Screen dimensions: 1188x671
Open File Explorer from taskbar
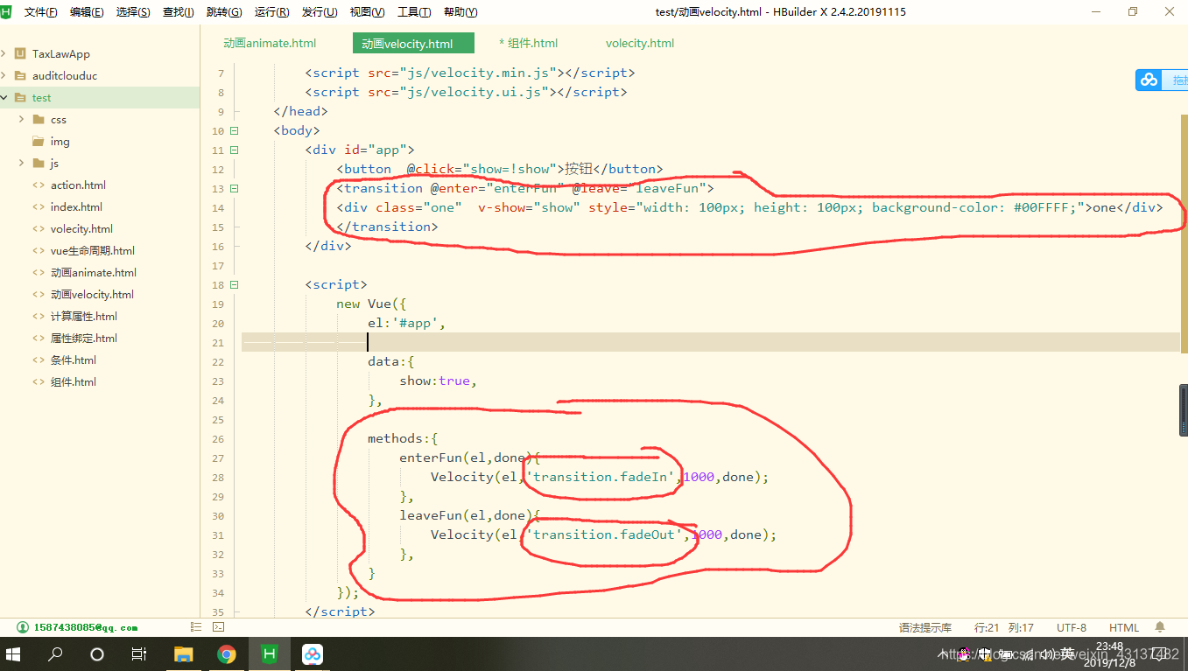tap(183, 654)
